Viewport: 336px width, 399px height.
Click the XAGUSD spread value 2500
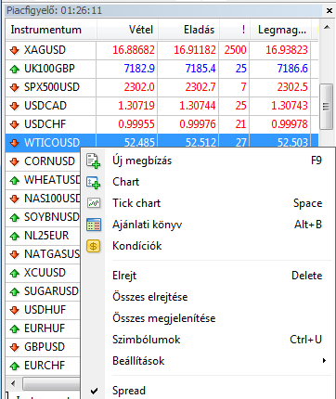tap(236, 50)
